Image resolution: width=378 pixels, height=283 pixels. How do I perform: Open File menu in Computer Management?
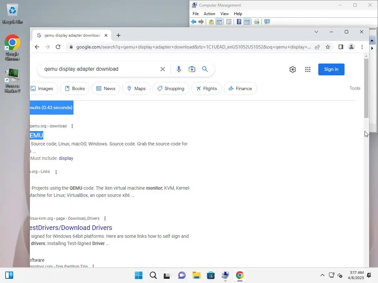click(196, 14)
